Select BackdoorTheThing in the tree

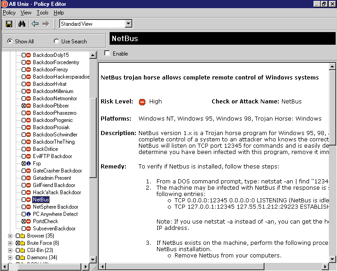pos(54,142)
